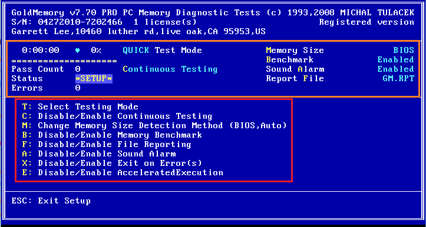This screenshot has width=426, height=227.
Task: Click the 'Errors' label
Action: point(27,88)
